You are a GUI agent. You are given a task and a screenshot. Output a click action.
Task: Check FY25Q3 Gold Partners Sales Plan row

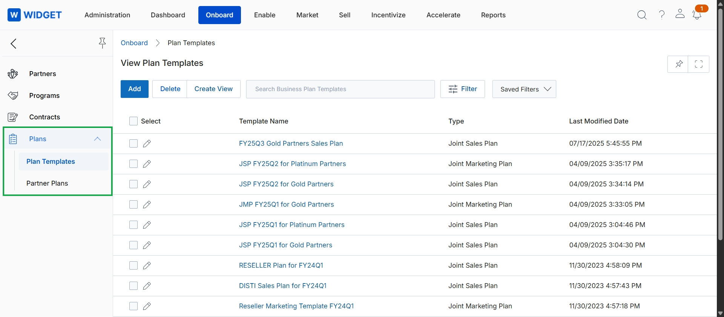pyautogui.click(x=133, y=143)
